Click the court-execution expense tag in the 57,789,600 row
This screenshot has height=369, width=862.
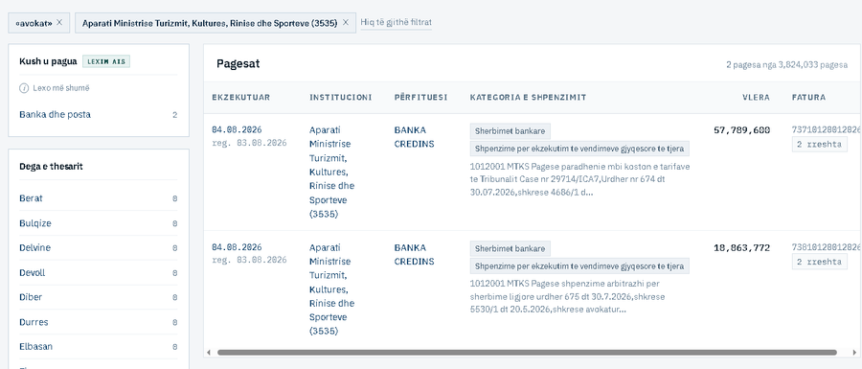click(579, 149)
